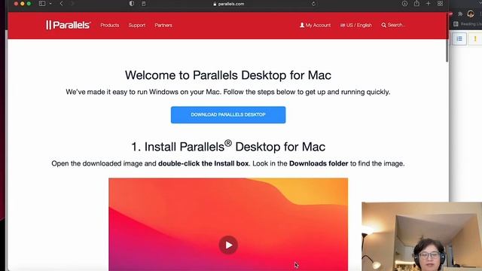The width and height of the screenshot is (482, 271).
Task: Open My Account link
Action: coord(315,25)
